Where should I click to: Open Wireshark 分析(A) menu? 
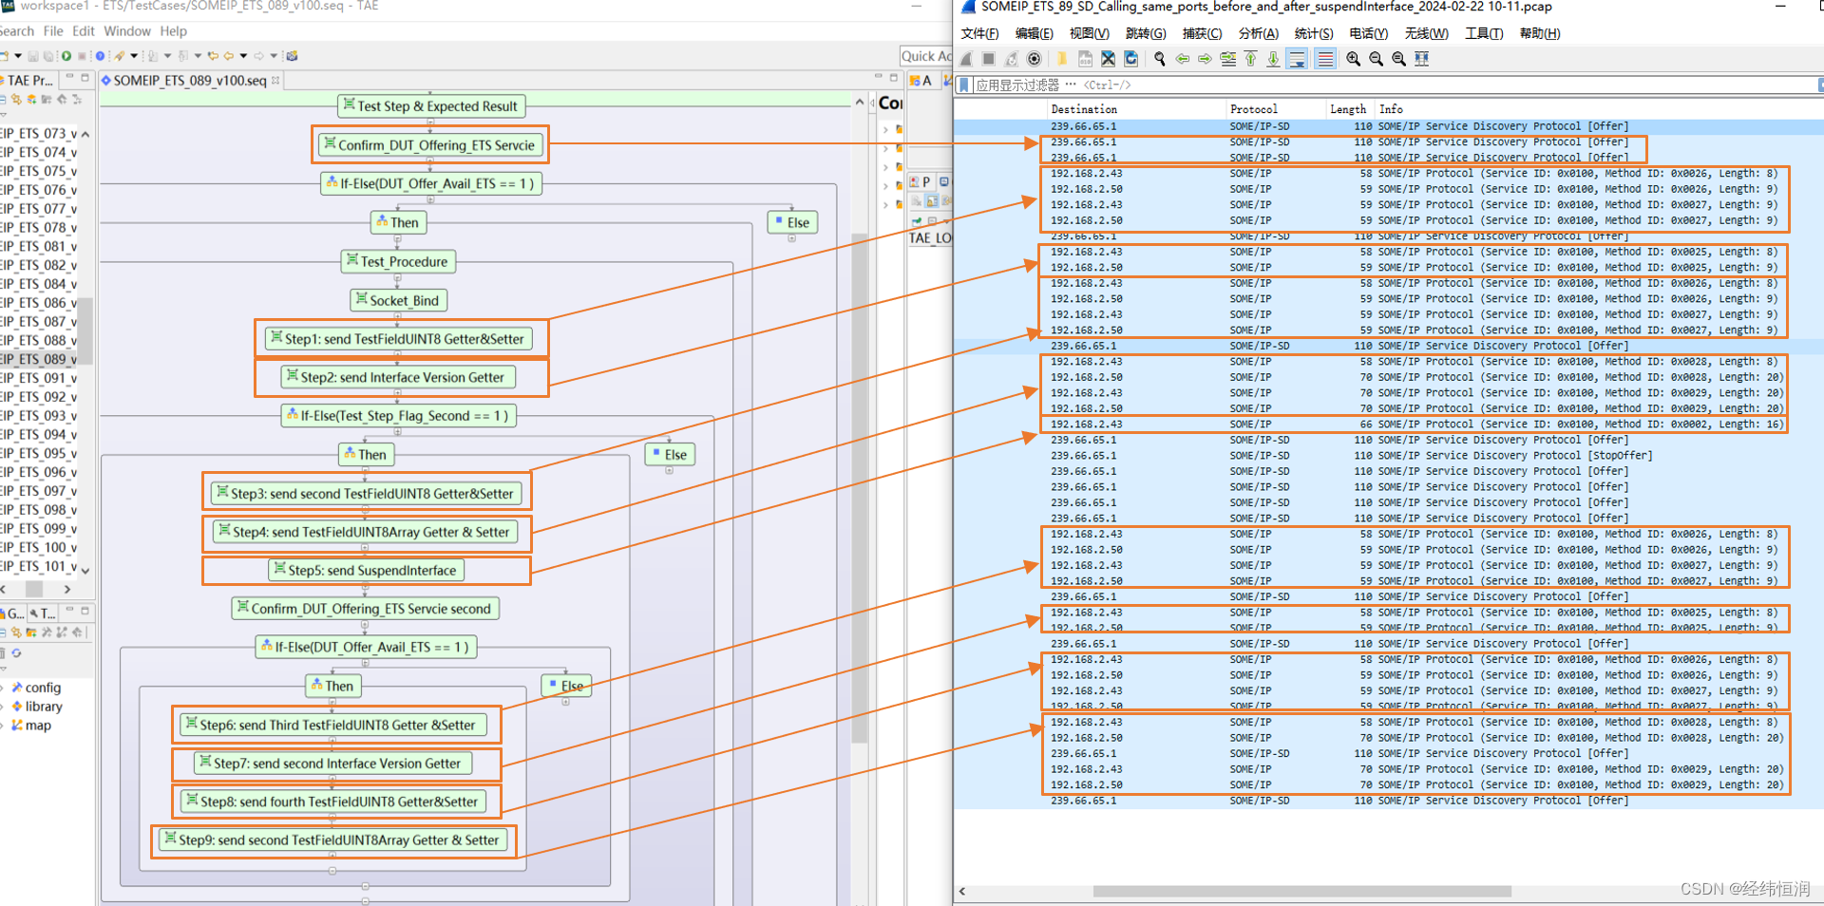[x=1259, y=33]
